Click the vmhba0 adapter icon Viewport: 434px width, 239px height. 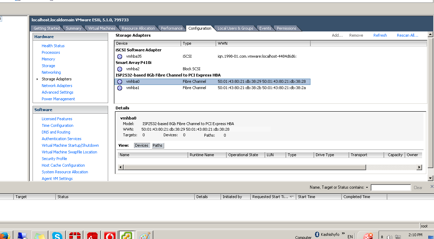(x=120, y=81)
